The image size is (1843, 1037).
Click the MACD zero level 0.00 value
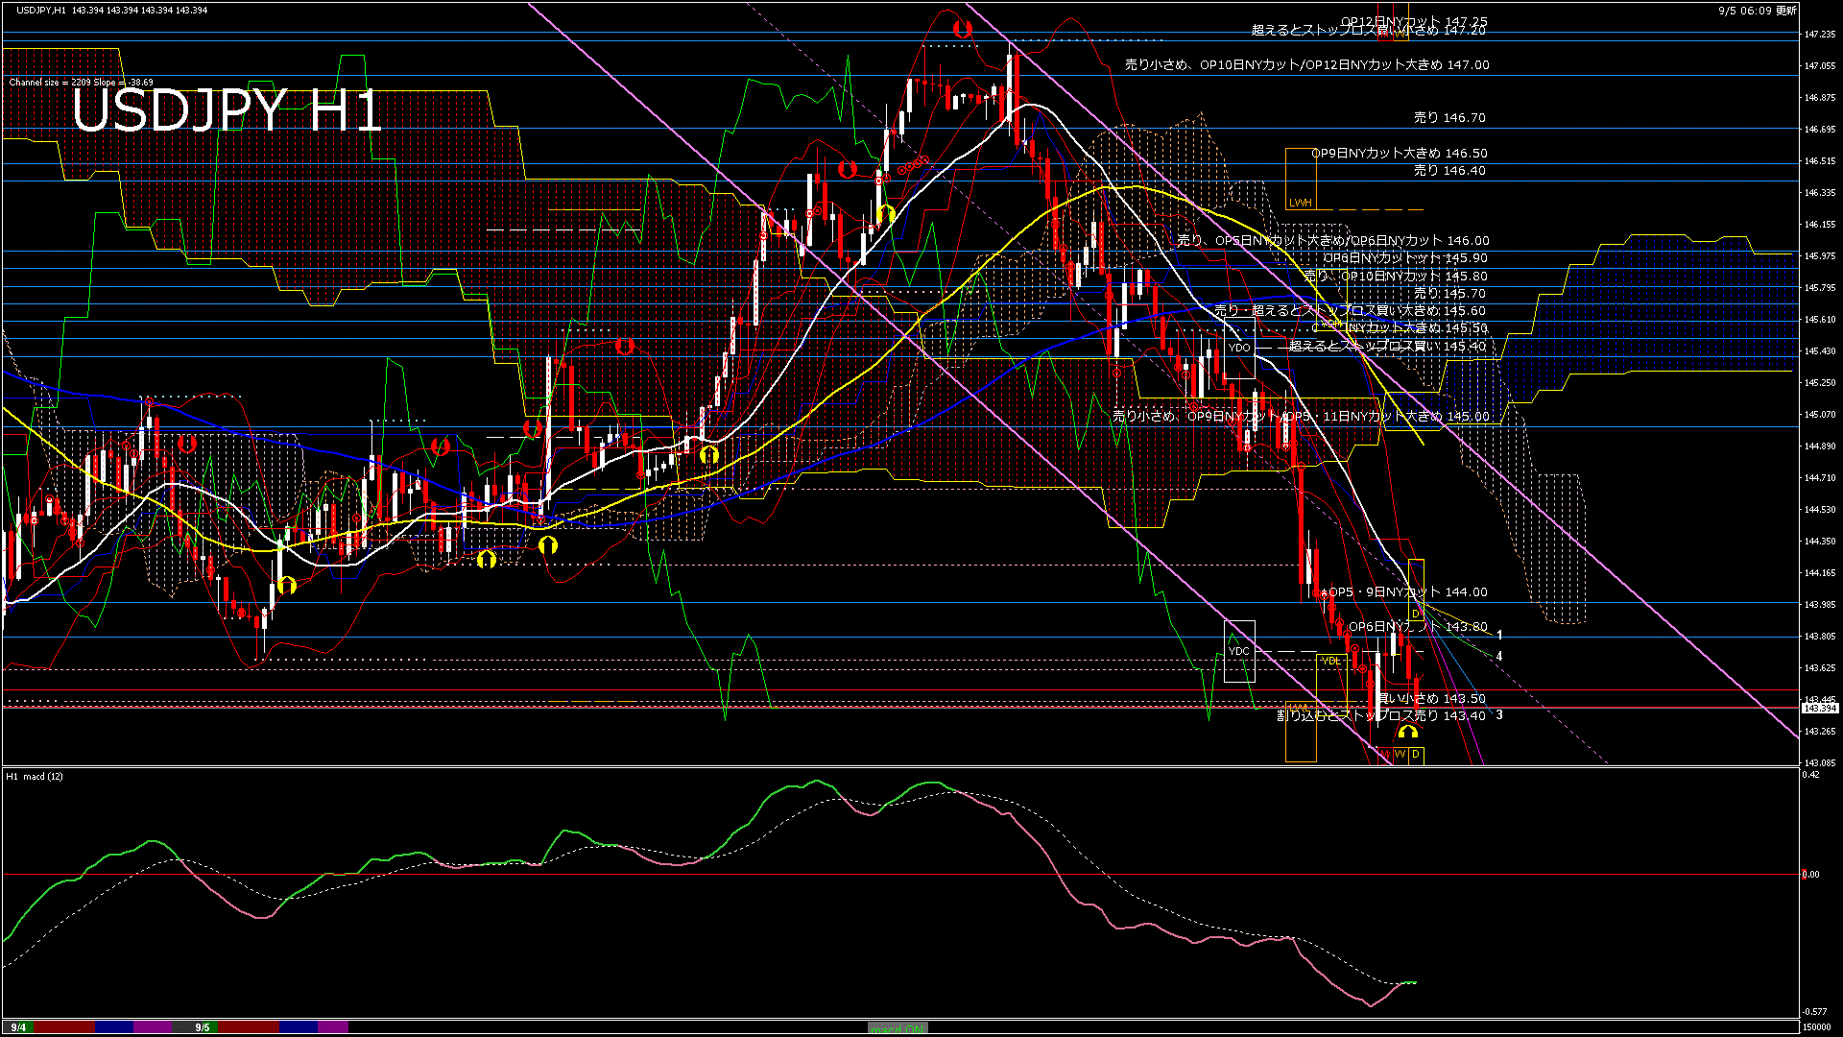pos(1810,875)
